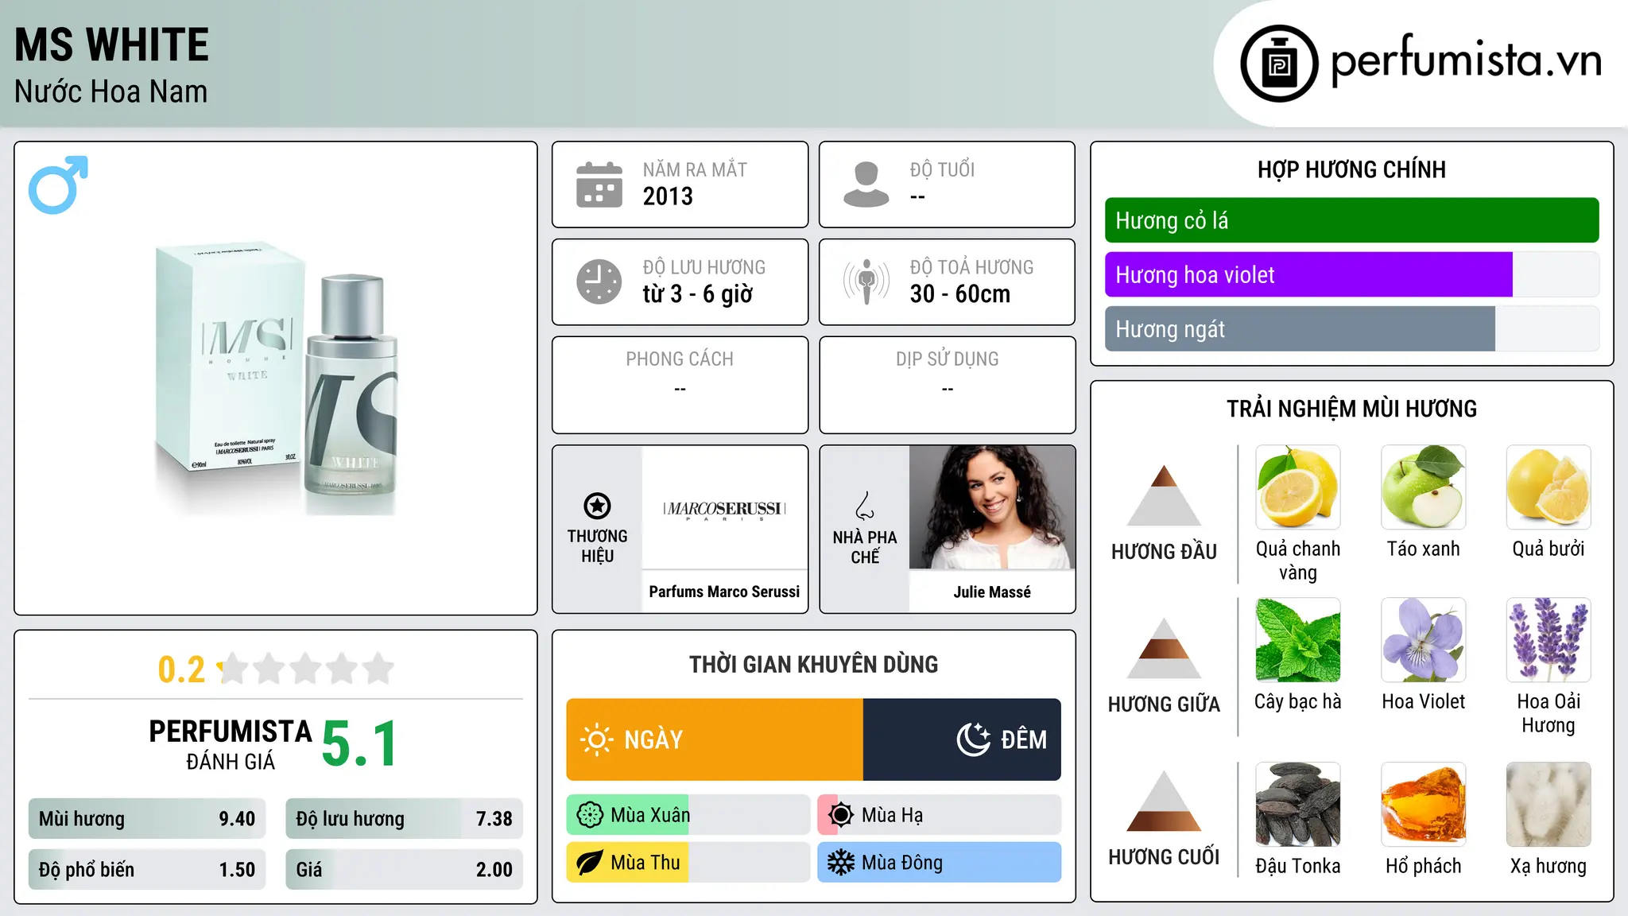This screenshot has height=916, width=1628.
Task: Click the Hợp hương chính heading
Action: [1351, 169]
